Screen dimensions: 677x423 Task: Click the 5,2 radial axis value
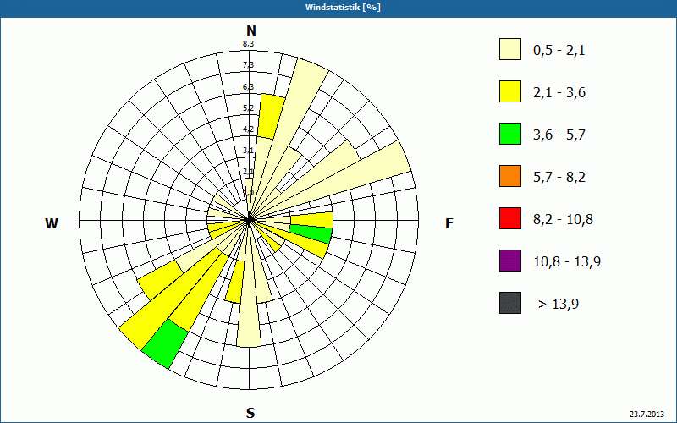[x=248, y=108]
